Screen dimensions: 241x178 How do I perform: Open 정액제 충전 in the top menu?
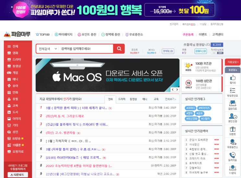coord(111,35)
